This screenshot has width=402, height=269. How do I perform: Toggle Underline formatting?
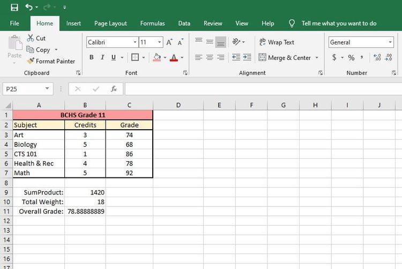[114, 57]
